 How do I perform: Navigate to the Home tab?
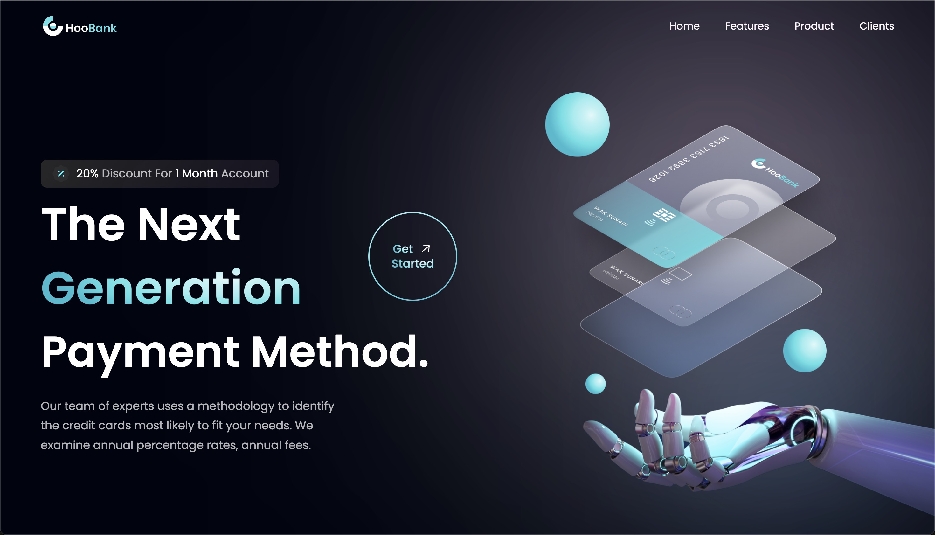point(684,26)
